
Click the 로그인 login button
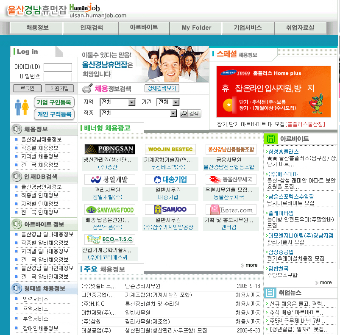coord(27,88)
